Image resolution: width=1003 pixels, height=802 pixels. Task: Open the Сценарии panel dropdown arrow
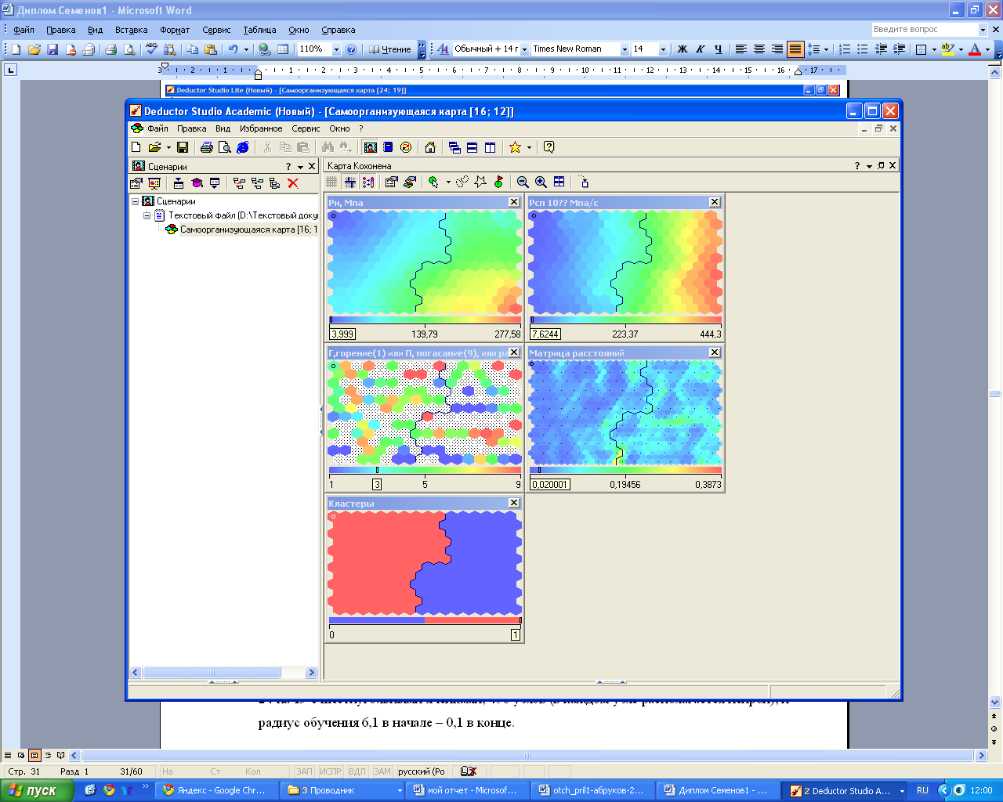(300, 167)
